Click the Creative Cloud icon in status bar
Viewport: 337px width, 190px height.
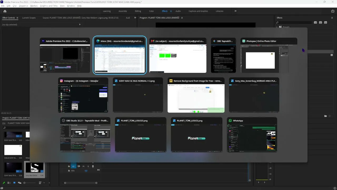click(2, 188)
